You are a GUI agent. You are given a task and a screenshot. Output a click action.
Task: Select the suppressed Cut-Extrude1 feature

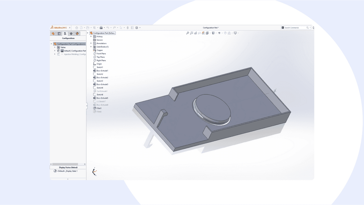(x=100, y=91)
